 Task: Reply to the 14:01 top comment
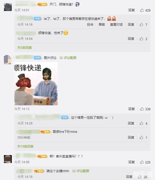tap(131, 10)
